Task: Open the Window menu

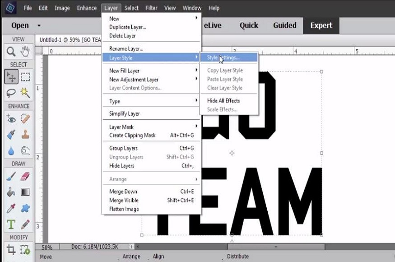Action: point(192,8)
